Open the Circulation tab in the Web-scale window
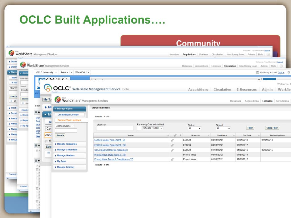Image resolution: width=291 pixels, height=218 pixels. click(x=222, y=89)
